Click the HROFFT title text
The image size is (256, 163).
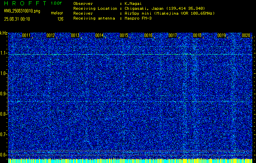pyautogui.click(x=25, y=3)
